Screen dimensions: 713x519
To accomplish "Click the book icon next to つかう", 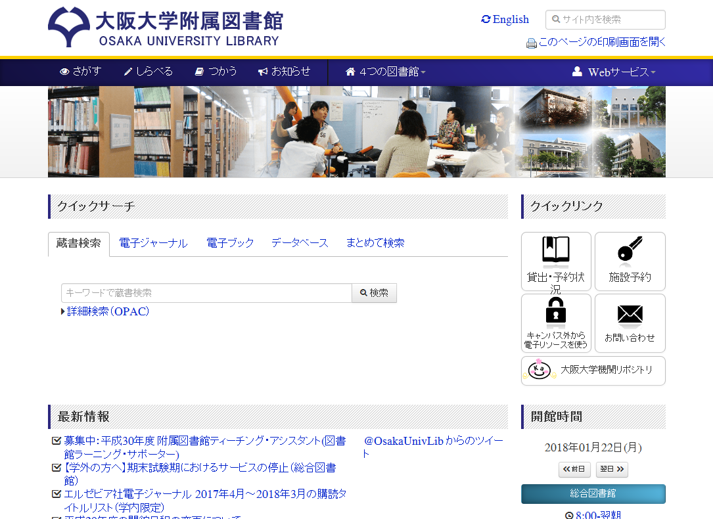I will click(x=199, y=72).
